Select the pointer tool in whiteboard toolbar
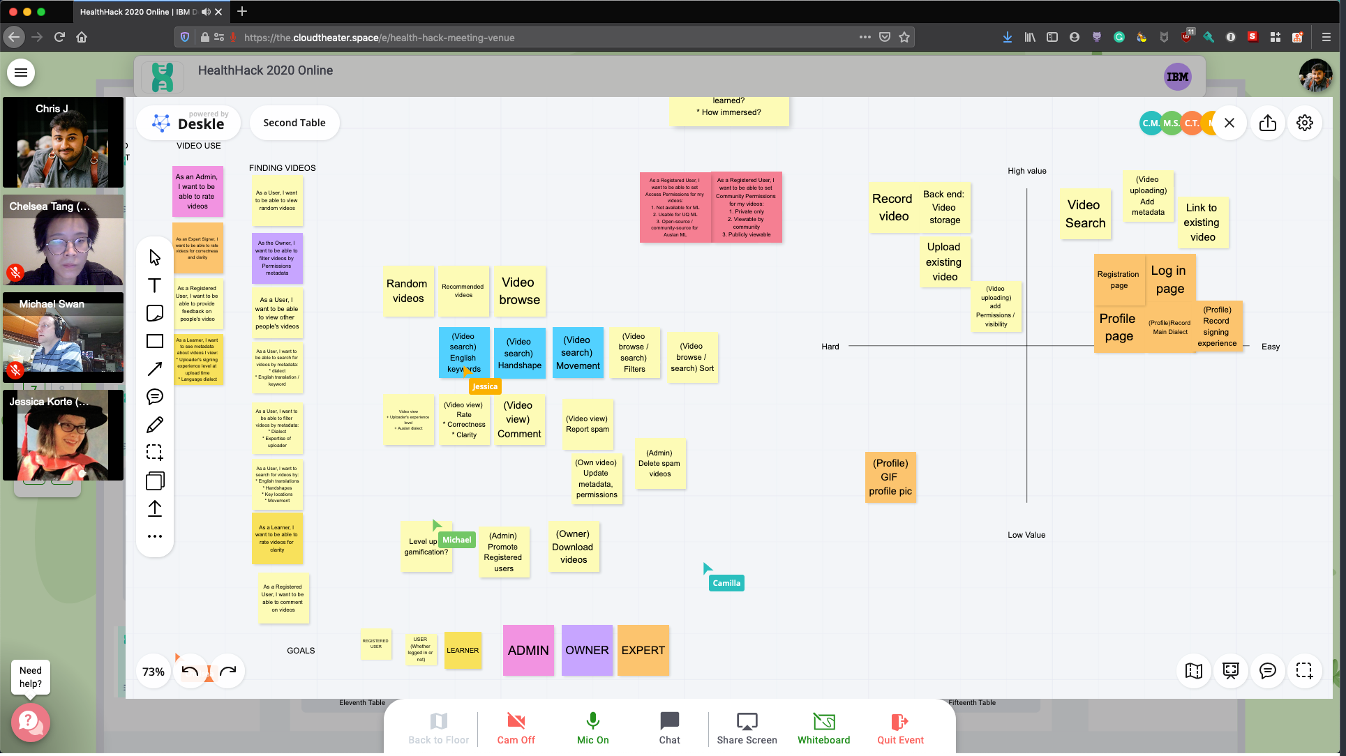 (155, 257)
